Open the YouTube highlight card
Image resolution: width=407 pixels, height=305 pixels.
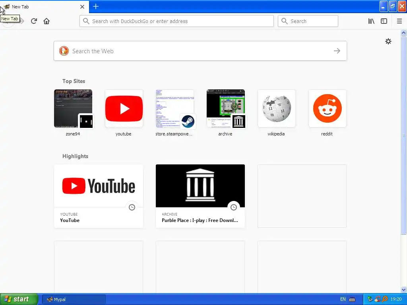[99, 196]
